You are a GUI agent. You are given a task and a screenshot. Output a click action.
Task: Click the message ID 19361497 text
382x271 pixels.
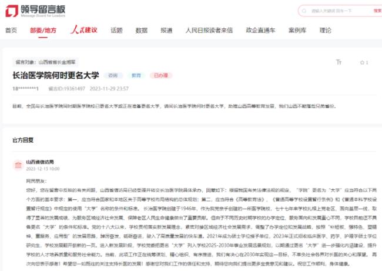67,89
